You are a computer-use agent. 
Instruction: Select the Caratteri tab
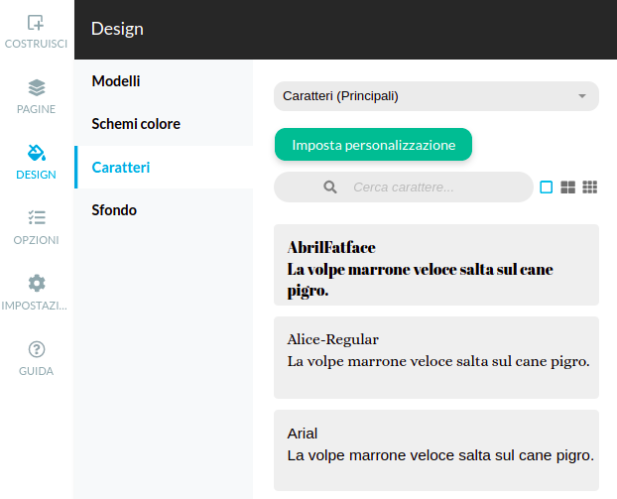(x=121, y=168)
